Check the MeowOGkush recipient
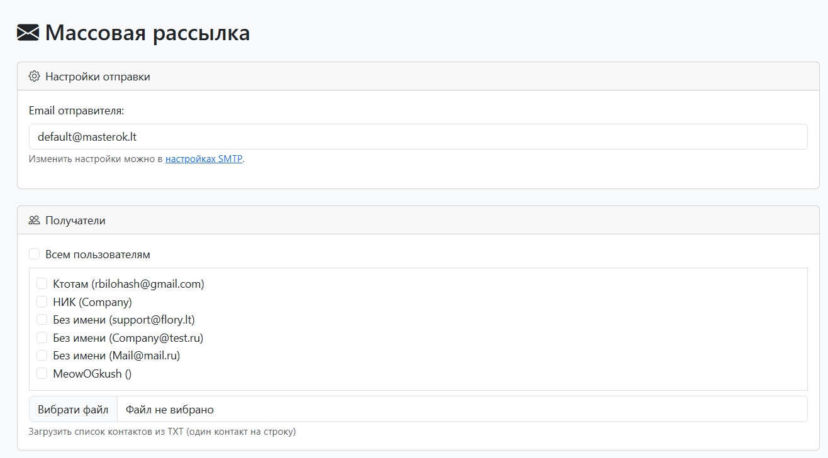Image resolution: width=828 pixels, height=458 pixels. click(42, 373)
